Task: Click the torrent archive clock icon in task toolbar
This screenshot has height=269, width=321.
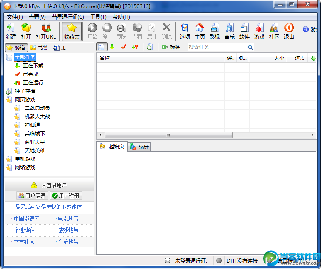Action: (149, 47)
